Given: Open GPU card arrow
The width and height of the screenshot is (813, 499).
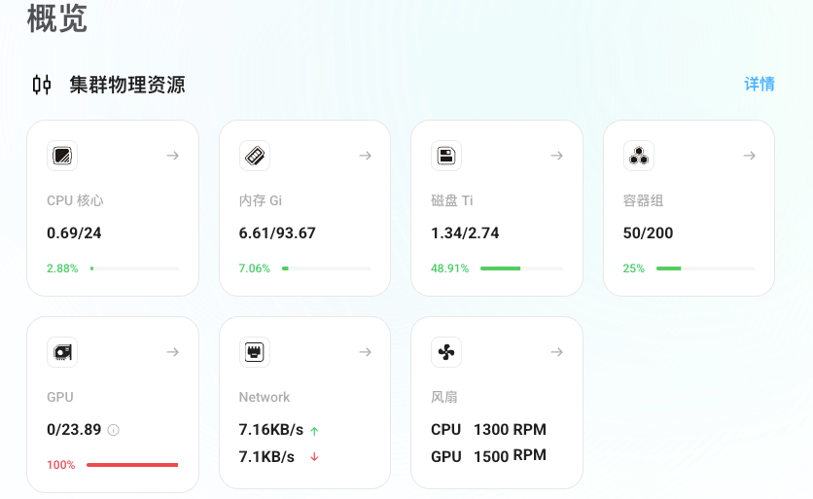Looking at the screenshot, I should click(173, 352).
